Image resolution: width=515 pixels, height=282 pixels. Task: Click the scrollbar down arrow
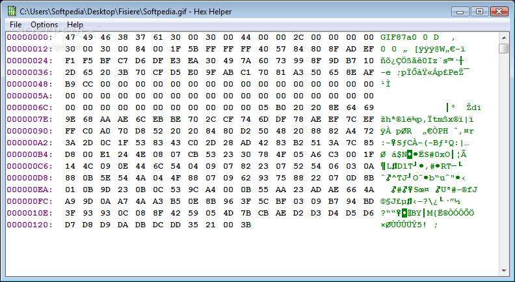pos(504,271)
